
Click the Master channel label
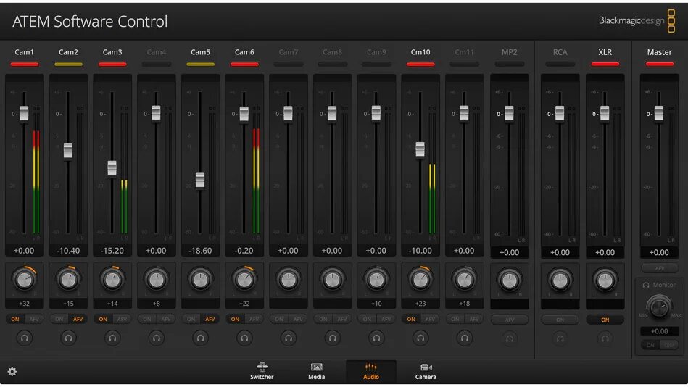(660, 51)
